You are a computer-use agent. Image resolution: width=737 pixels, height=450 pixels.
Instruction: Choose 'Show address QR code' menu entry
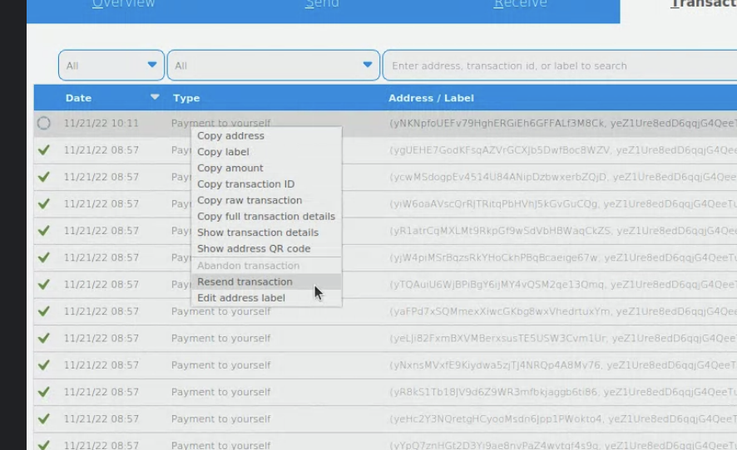[254, 248]
